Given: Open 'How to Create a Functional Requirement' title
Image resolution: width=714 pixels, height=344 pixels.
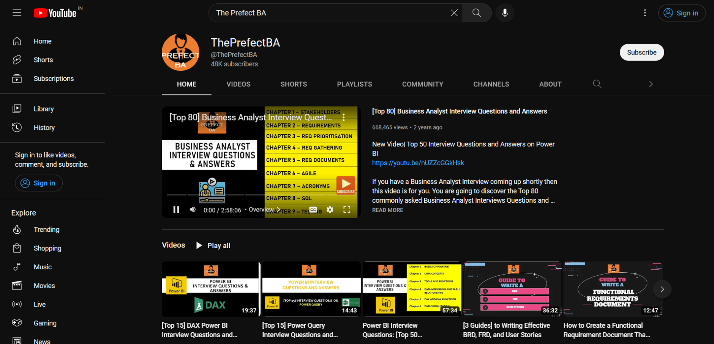Looking at the screenshot, I should (607, 330).
